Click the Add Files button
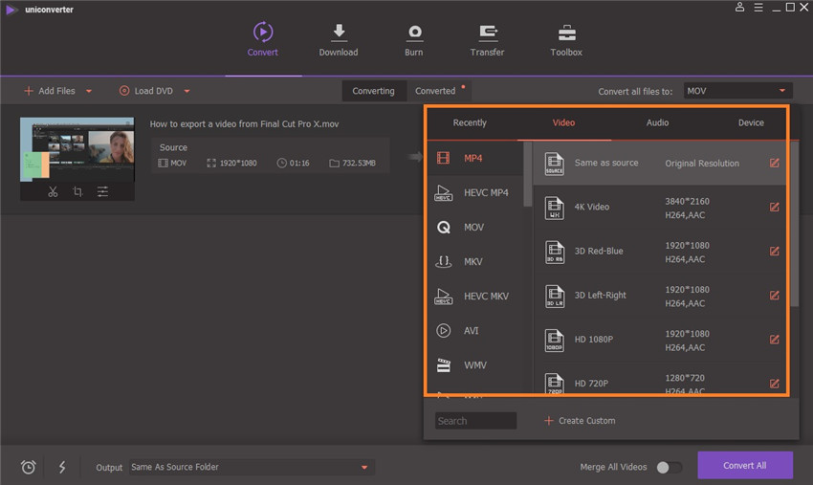The width and height of the screenshot is (813, 485). point(50,91)
